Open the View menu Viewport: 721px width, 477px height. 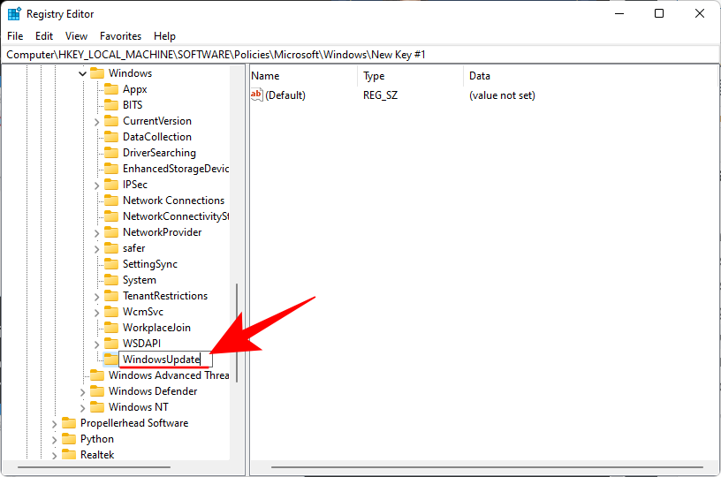tap(76, 36)
